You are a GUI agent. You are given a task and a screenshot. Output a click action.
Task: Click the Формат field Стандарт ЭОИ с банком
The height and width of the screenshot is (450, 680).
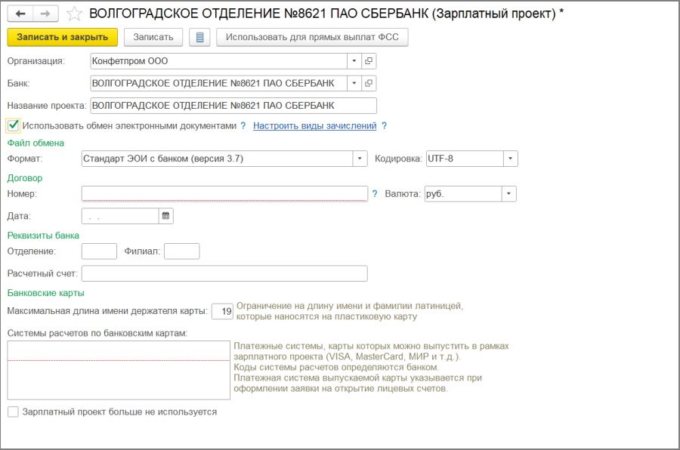218,159
